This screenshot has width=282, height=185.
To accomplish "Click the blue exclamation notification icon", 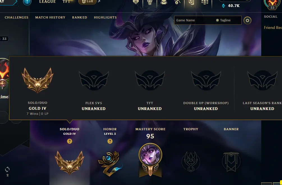I will pos(27,2).
